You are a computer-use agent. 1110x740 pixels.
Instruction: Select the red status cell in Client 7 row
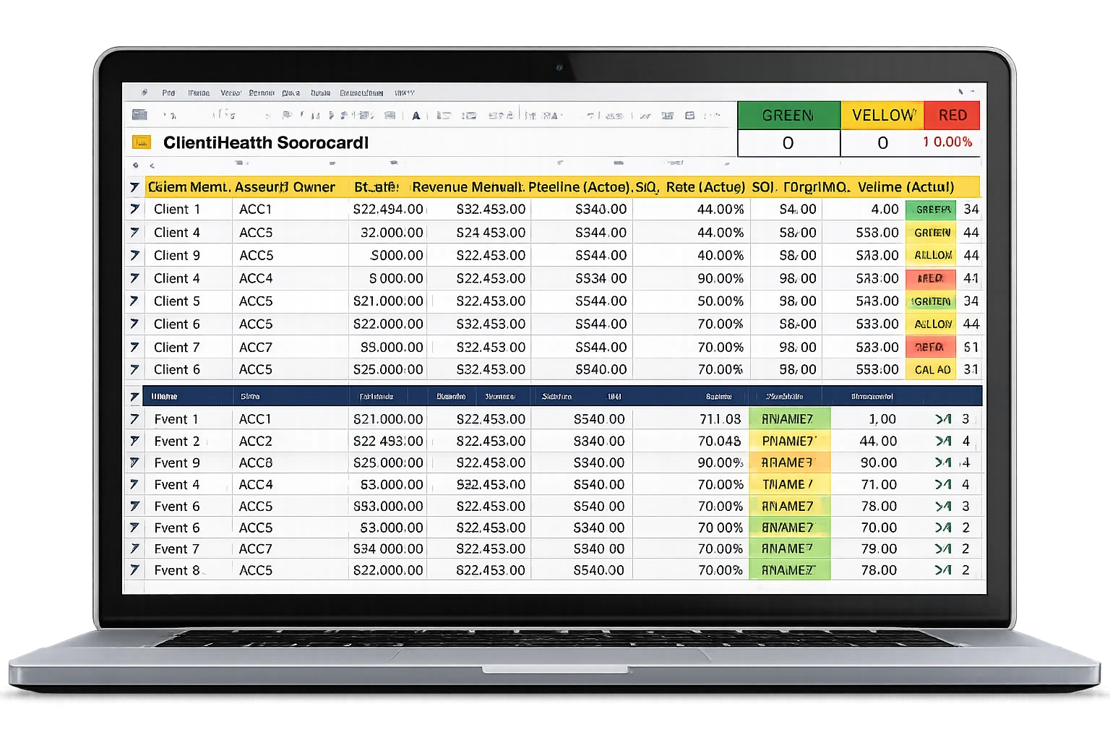[930, 347]
